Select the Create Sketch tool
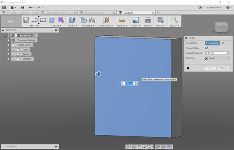This screenshot has height=150, width=234. (26, 20)
